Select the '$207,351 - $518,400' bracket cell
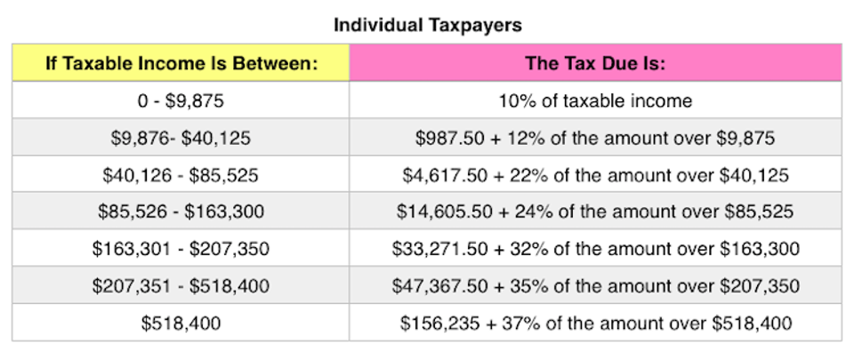854x353 pixels. [x=181, y=285]
